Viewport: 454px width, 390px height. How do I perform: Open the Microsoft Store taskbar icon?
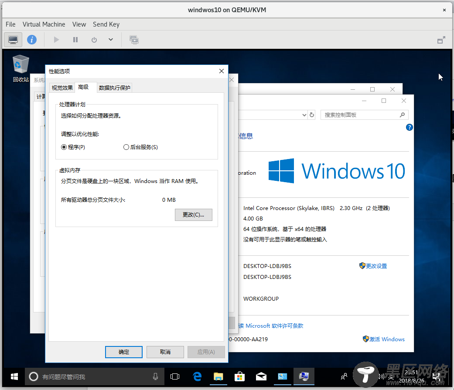[239, 376]
